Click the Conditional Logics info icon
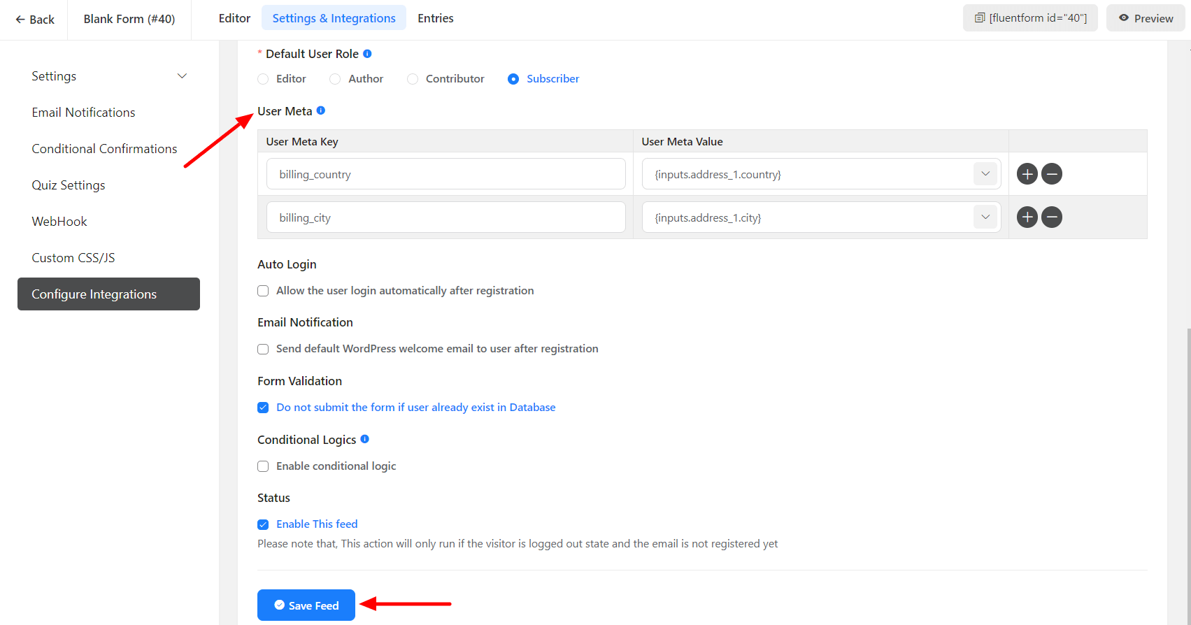Viewport: 1191px width, 625px height. pos(364,439)
